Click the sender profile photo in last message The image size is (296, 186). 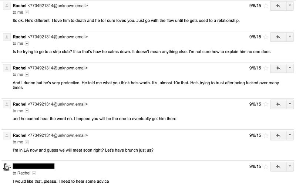(7, 167)
